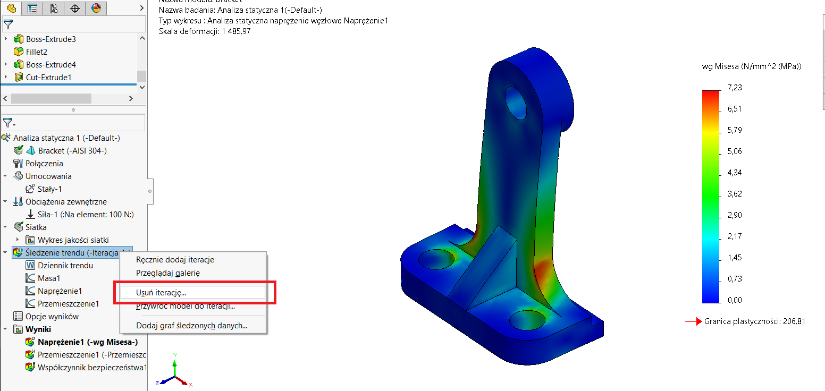Select the Boss-Extrude4 feature icon
The width and height of the screenshot is (825, 391).
click(x=18, y=65)
